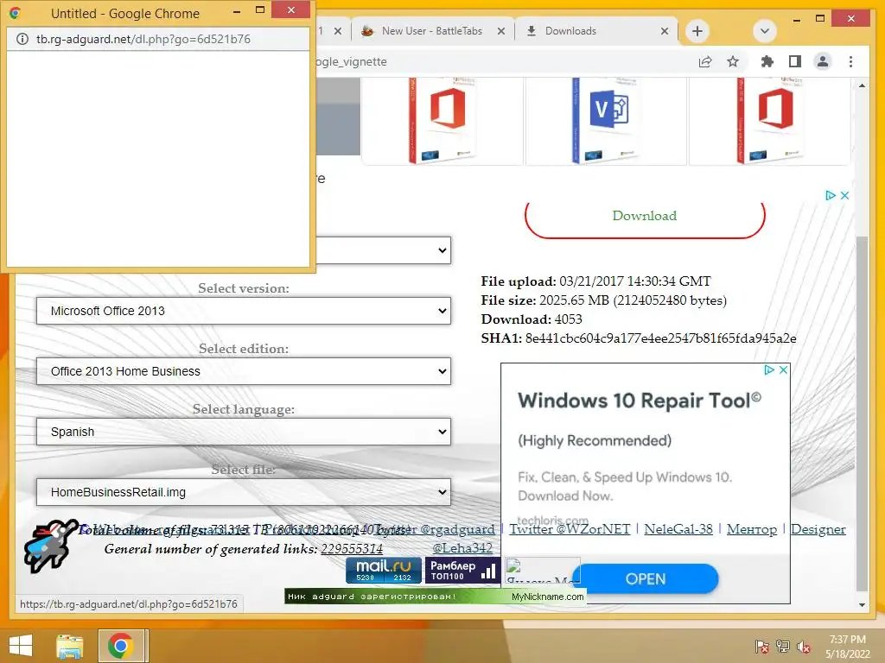Image resolution: width=885 pixels, height=663 pixels.
Task: Click the ninja mascot logo
Action: 49,546
